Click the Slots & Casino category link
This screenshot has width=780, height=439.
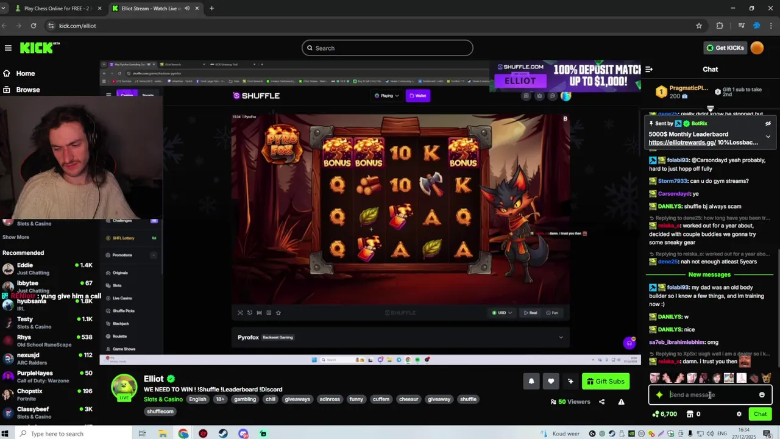(163, 399)
